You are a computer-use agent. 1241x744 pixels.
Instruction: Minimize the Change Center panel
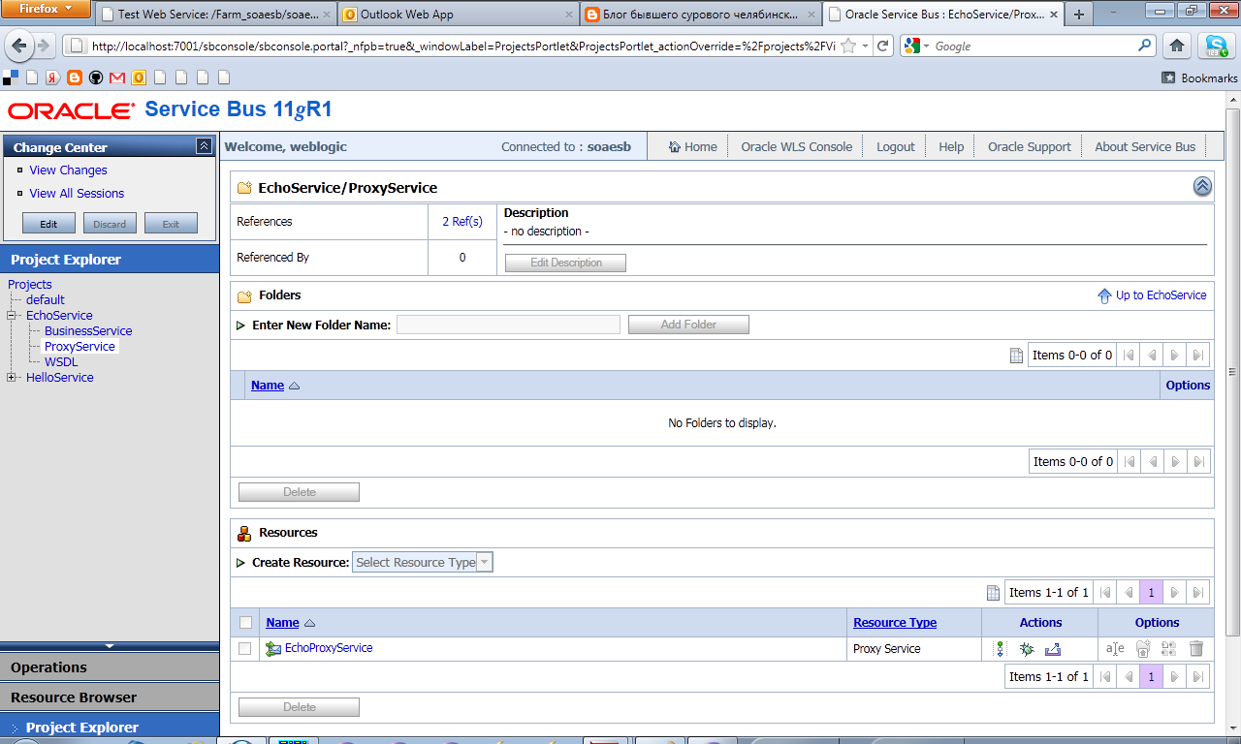(x=204, y=146)
